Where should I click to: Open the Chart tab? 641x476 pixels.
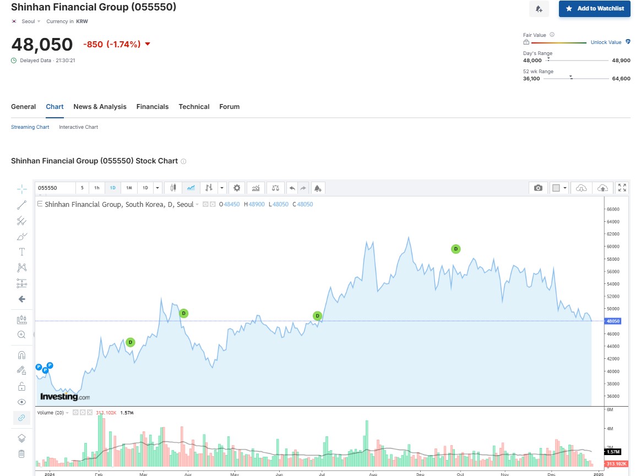click(55, 107)
